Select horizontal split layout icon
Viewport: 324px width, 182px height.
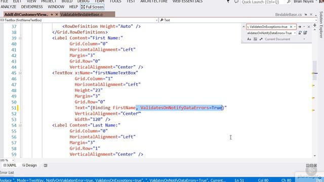[x=311, y=165]
